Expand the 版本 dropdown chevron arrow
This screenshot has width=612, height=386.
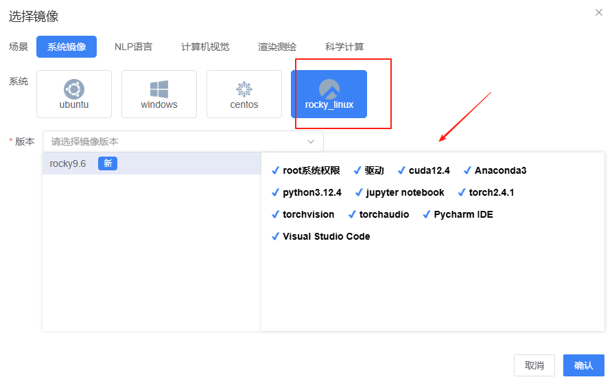311,141
